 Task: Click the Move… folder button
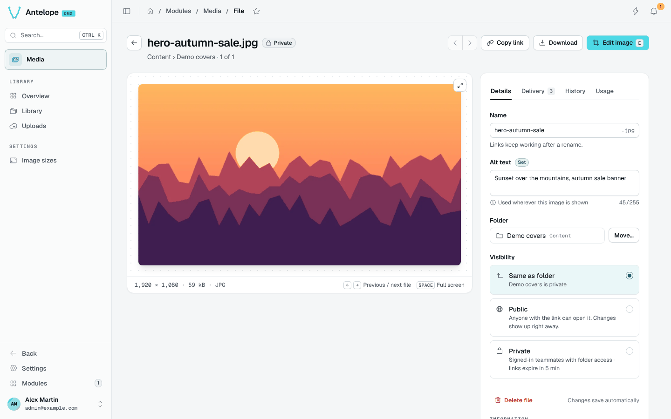(624, 236)
